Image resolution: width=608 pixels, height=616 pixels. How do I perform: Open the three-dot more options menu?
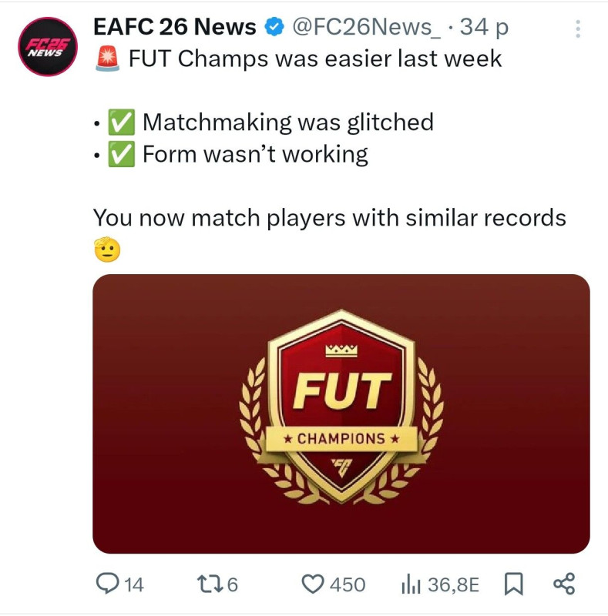pyautogui.click(x=576, y=29)
